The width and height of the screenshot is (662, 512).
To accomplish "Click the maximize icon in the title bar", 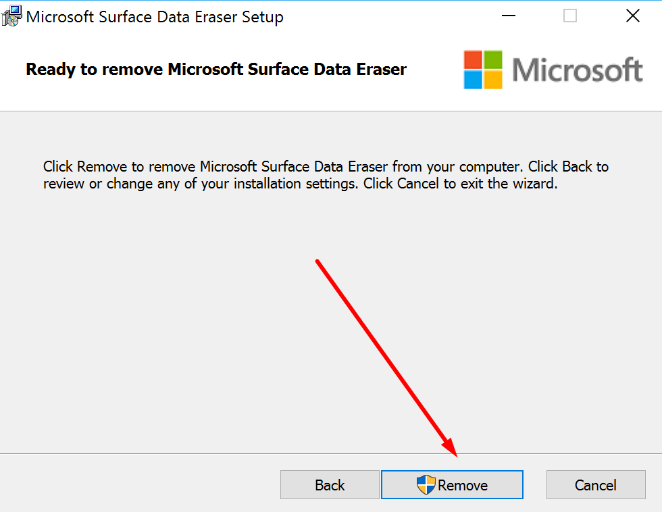I will [569, 16].
